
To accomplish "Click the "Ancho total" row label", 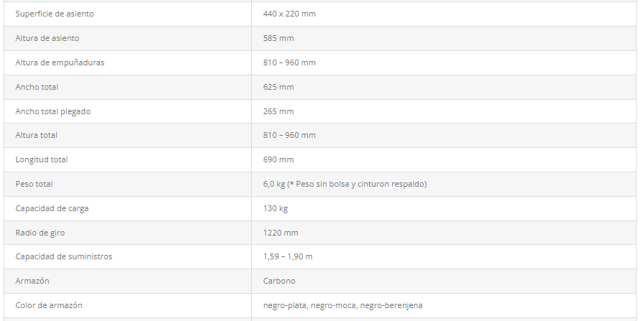I will click(x=37, y=87).
